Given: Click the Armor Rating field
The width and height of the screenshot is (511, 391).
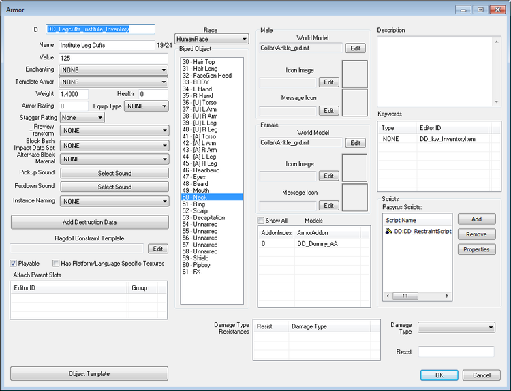Looking at the screenshot, I should [x=74, y=106].
